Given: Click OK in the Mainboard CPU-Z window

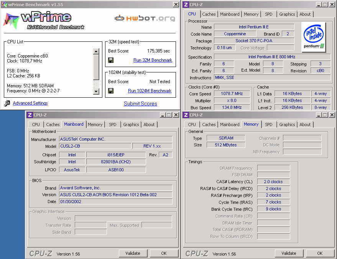Looking at the screenshot, I should [x=164, y=253].
